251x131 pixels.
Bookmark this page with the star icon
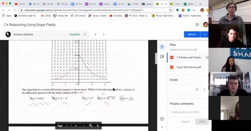(x=171, y=10)
